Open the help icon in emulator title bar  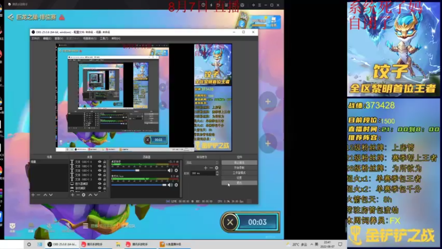click(203, 5)
